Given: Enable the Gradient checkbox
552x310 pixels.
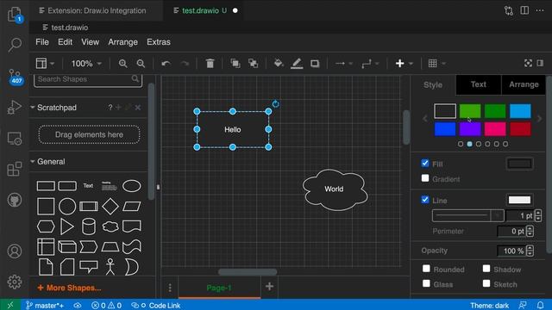Looking at the screenshot, I should click(x=425, y=178).
